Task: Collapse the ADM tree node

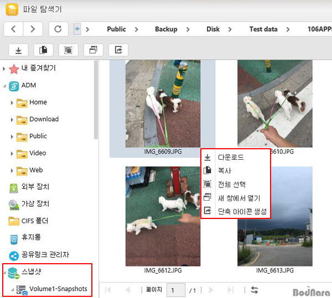Action: [x=4, y=86]
